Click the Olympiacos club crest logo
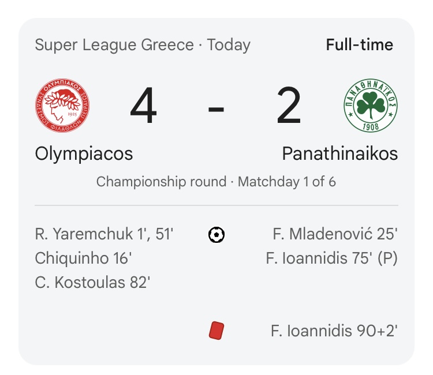The height and width of the screenshot is (375, 433). (x=62, y=106)
